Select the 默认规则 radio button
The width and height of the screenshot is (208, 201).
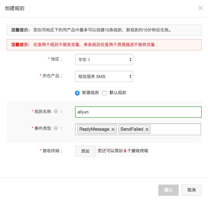tap(105, 93)
